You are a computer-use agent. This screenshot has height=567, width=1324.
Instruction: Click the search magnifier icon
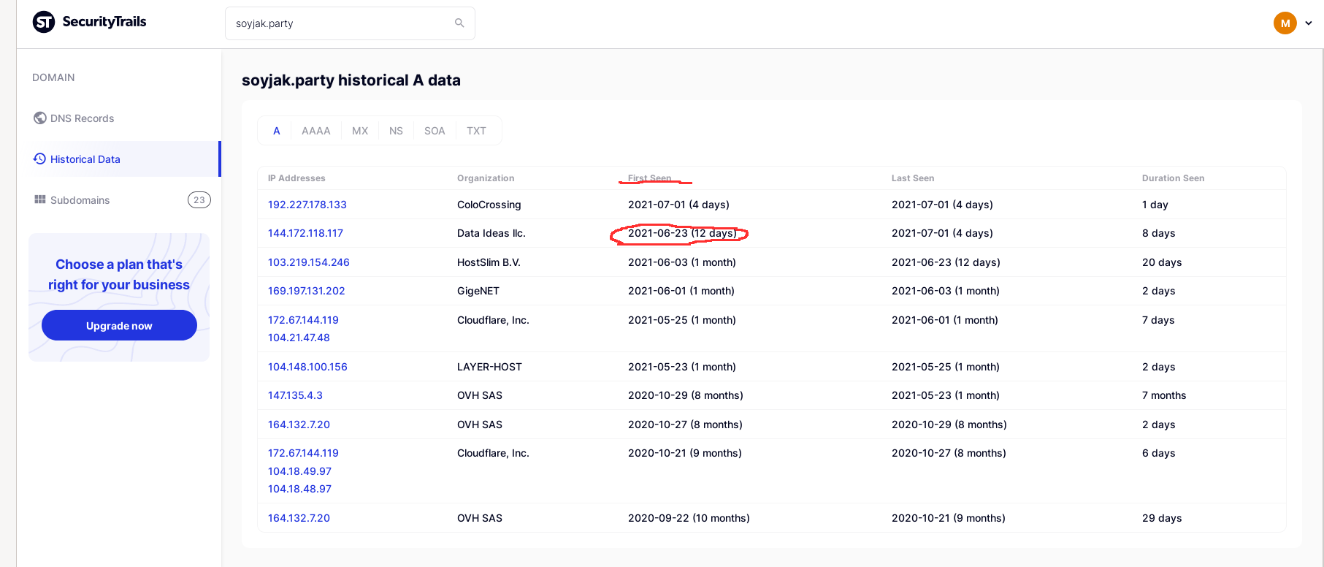tap(459, 23)
